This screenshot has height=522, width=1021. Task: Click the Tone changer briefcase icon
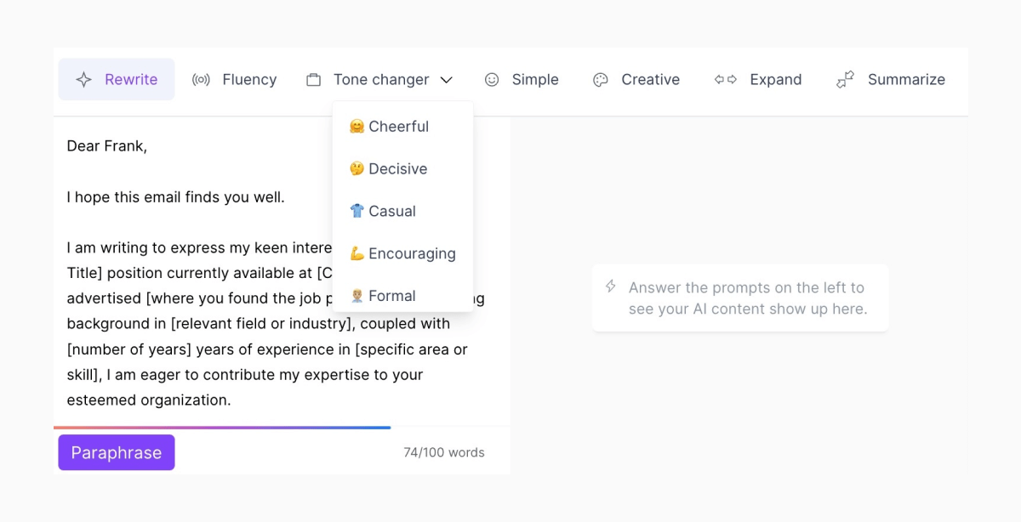click(x=314, y=80)
